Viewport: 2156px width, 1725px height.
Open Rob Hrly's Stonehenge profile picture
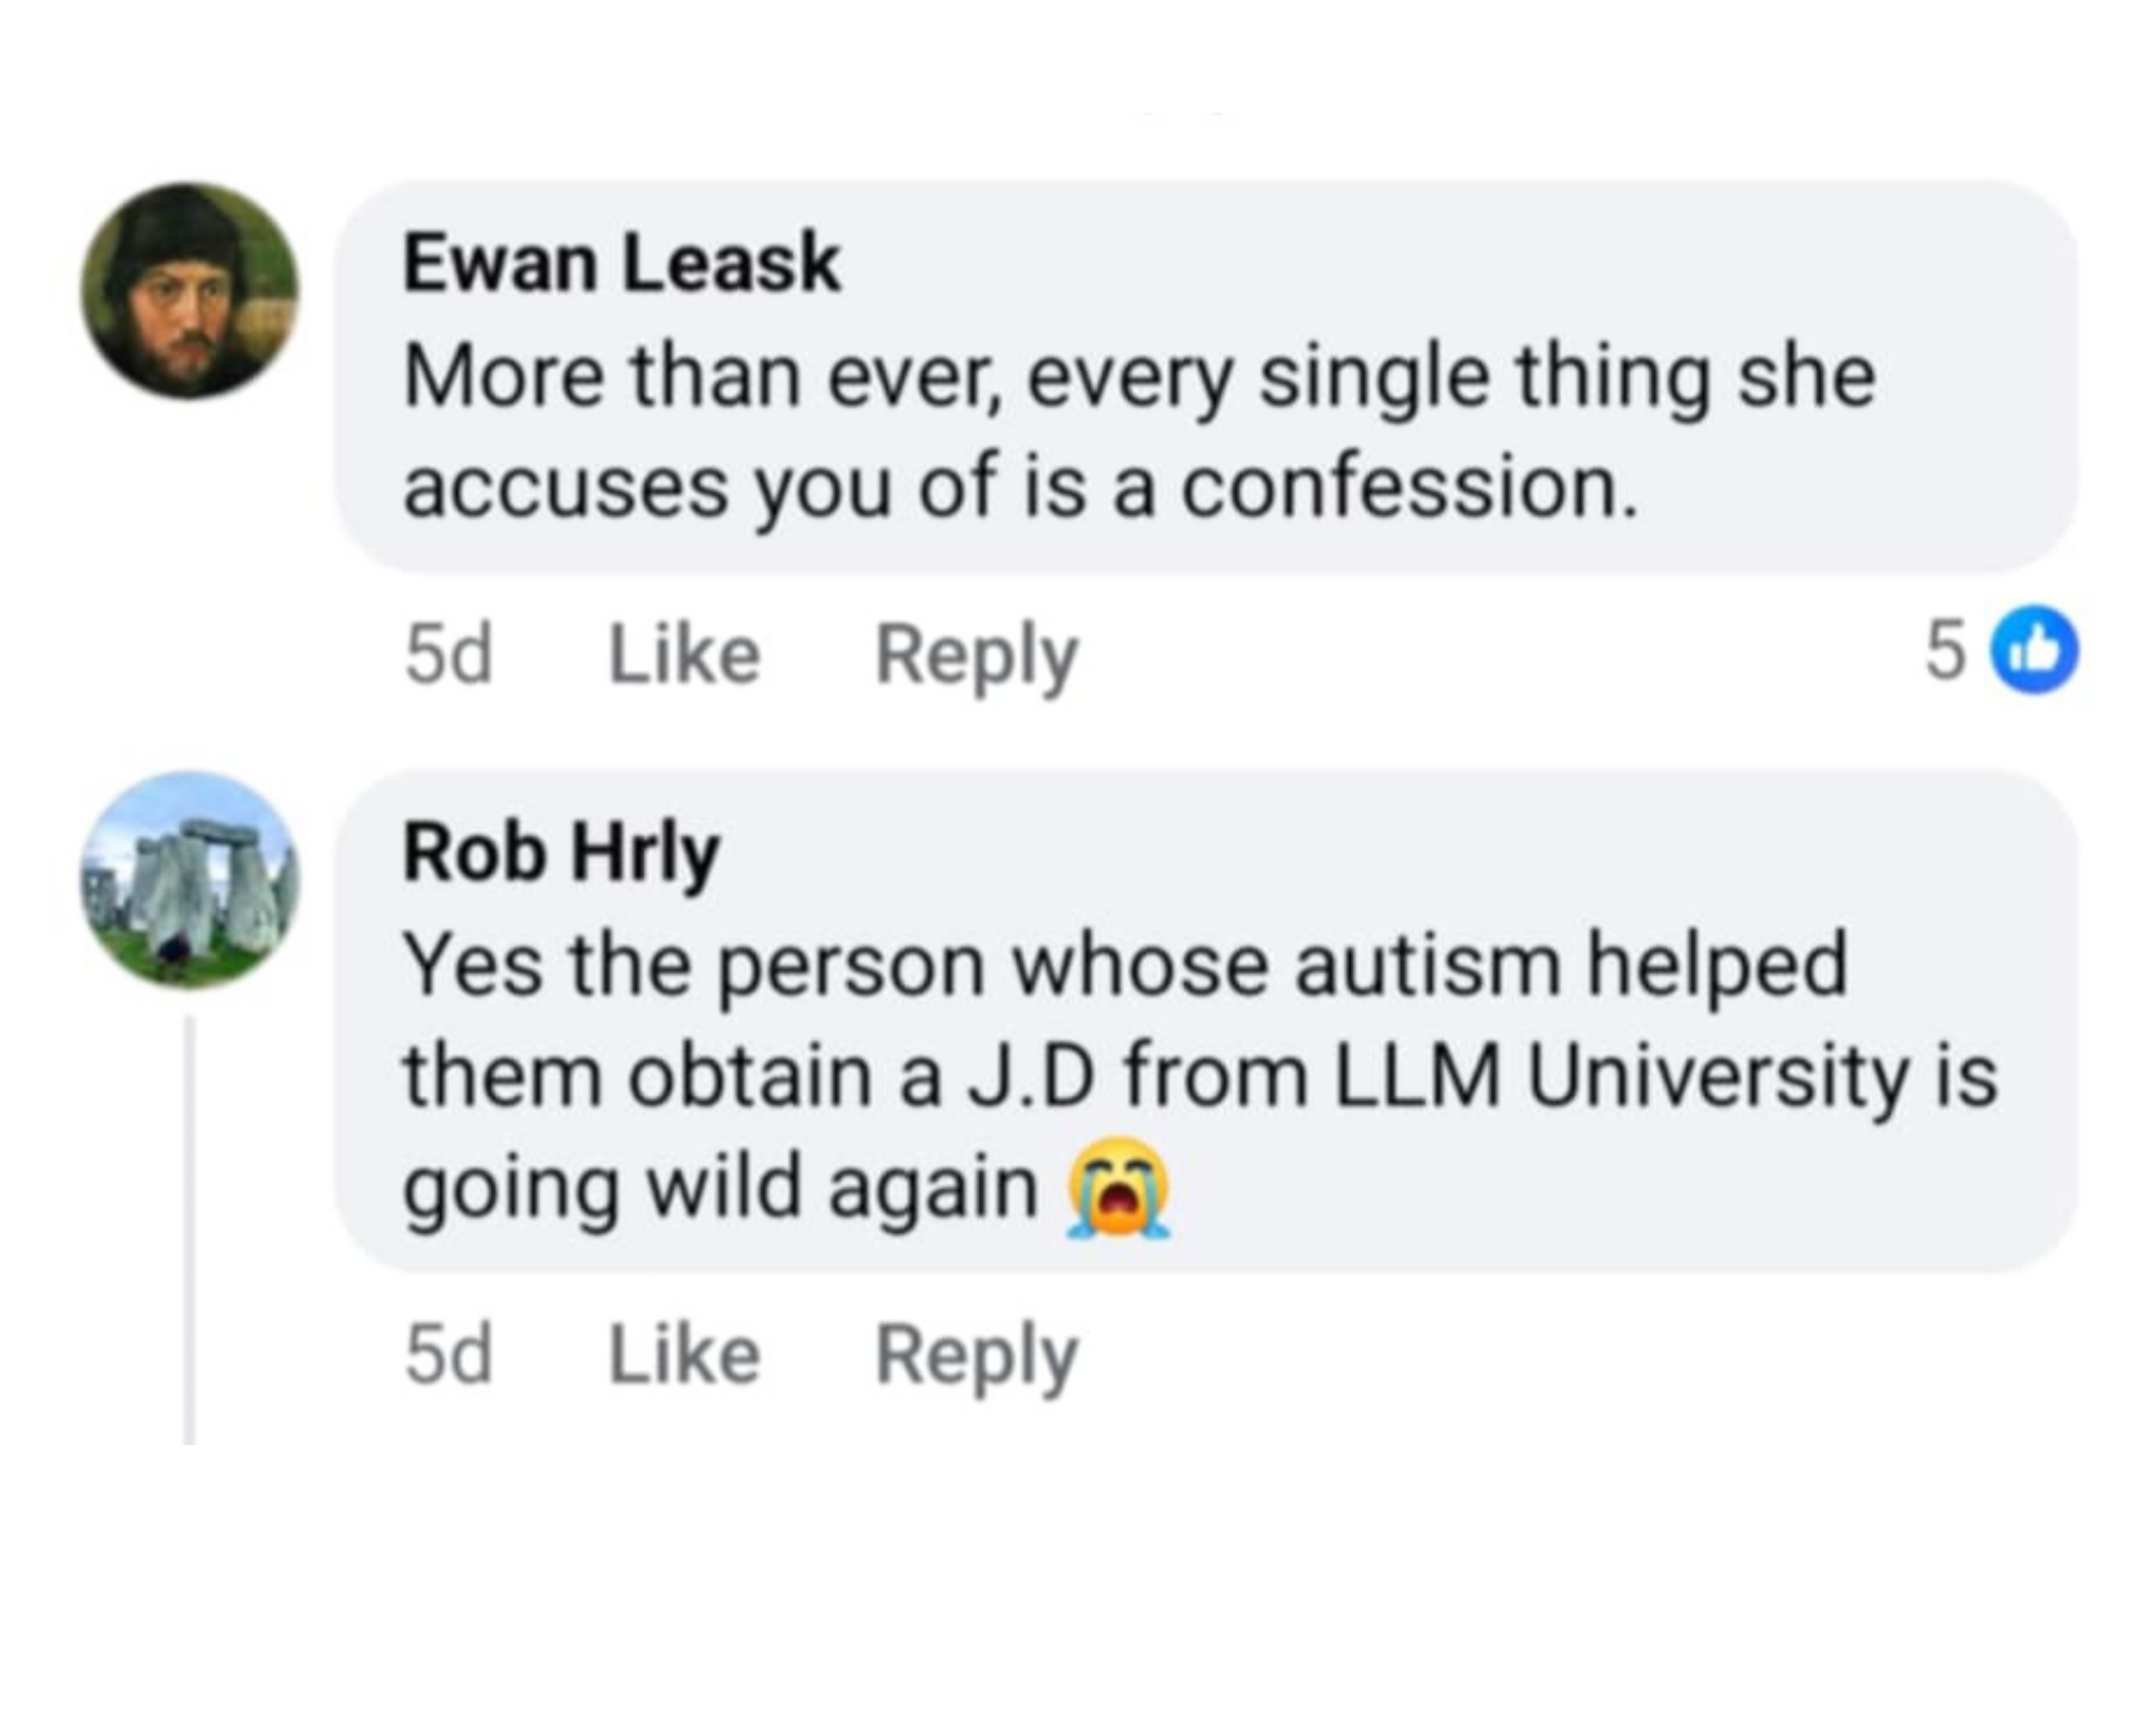[190, 880]
